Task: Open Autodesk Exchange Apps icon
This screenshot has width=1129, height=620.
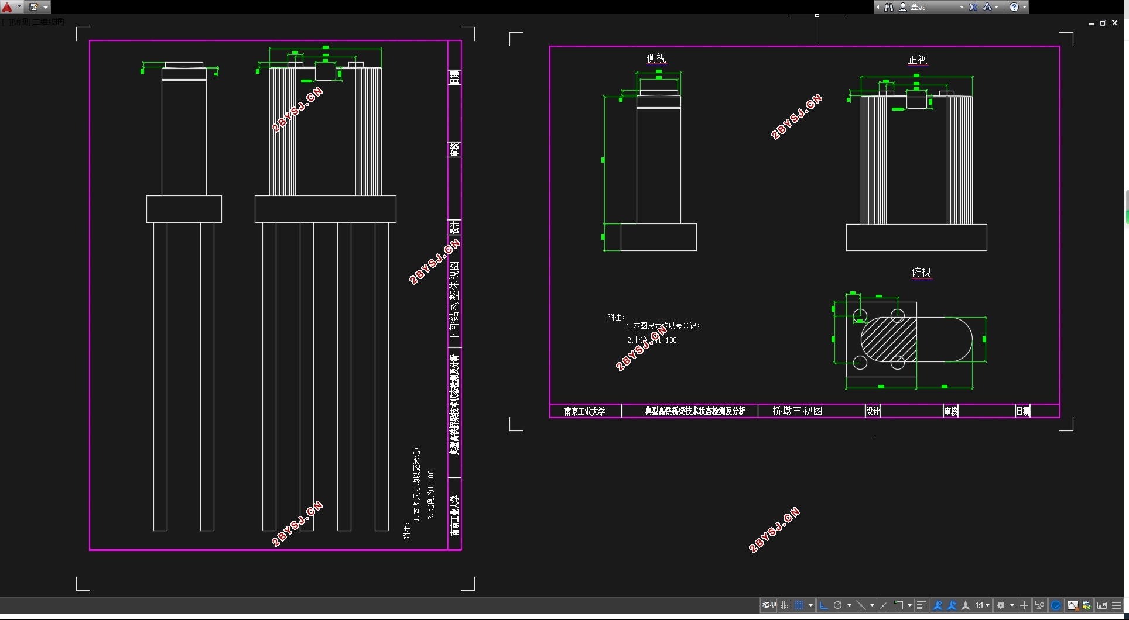Action: [x=973, y=7]
